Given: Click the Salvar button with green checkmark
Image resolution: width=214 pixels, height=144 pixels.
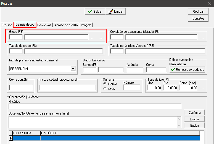Looking at the screenshot, I should click(x=95, y=12).
